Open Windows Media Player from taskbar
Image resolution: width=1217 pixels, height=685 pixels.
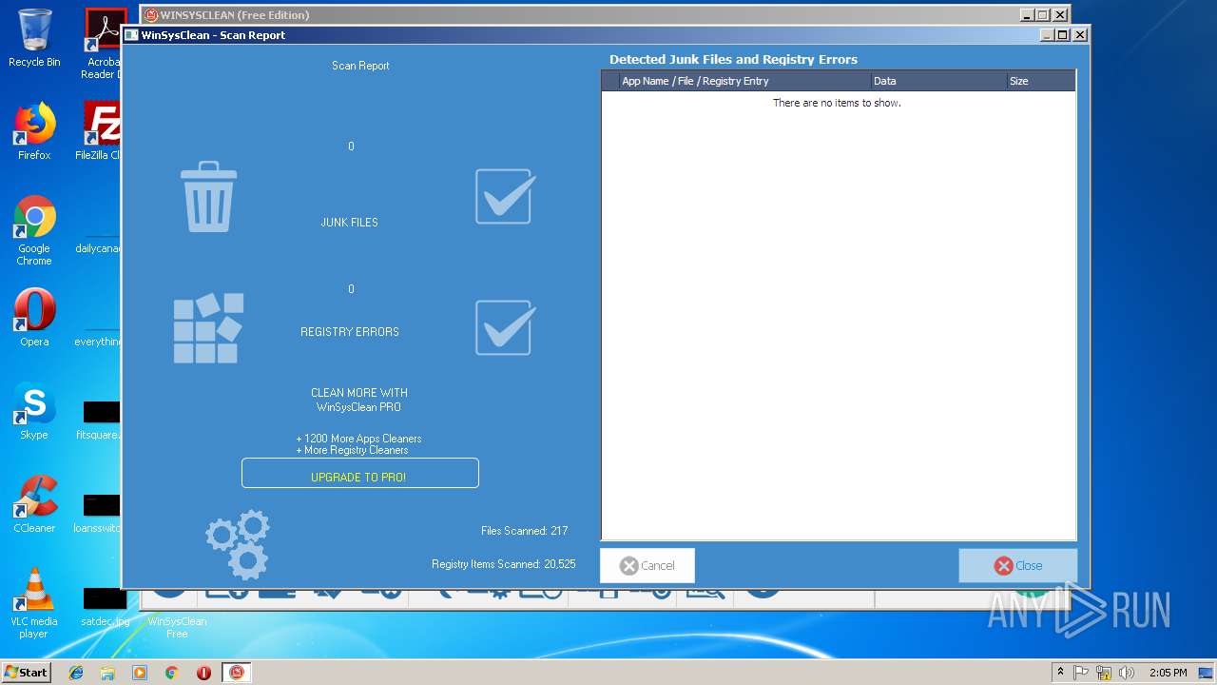click(140, 673)
